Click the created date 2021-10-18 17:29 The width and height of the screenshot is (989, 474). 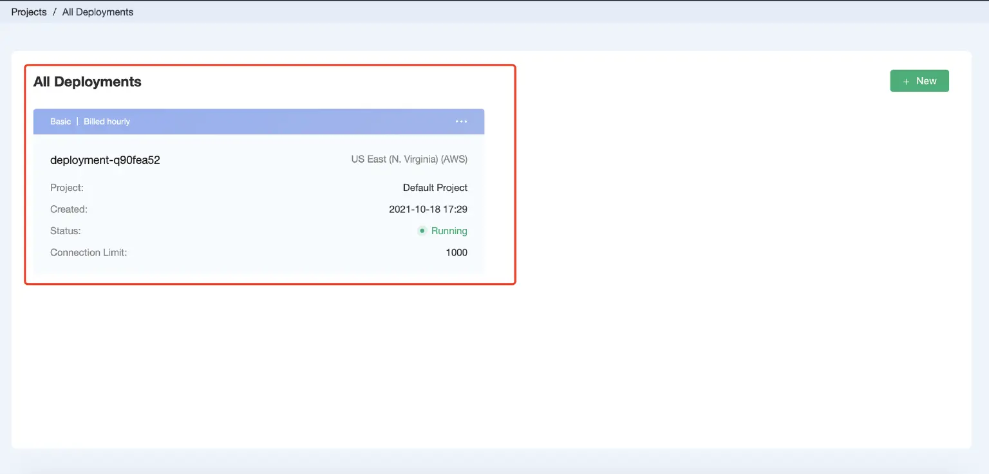(x=428, y=209)
